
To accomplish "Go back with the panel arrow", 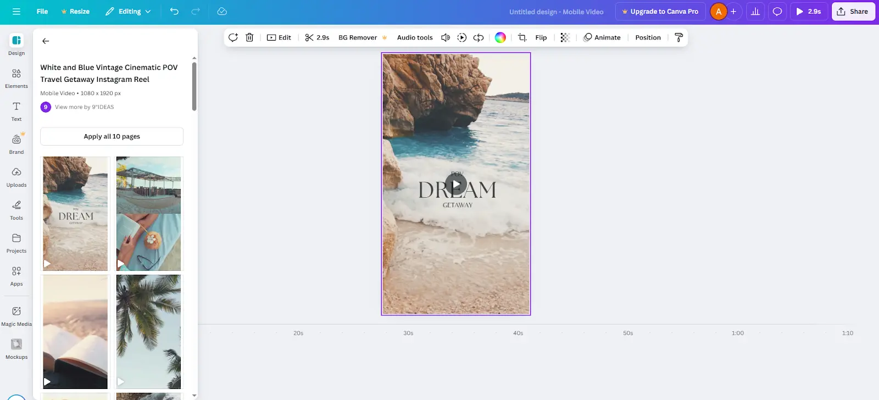I will click(x=46, y=41).
